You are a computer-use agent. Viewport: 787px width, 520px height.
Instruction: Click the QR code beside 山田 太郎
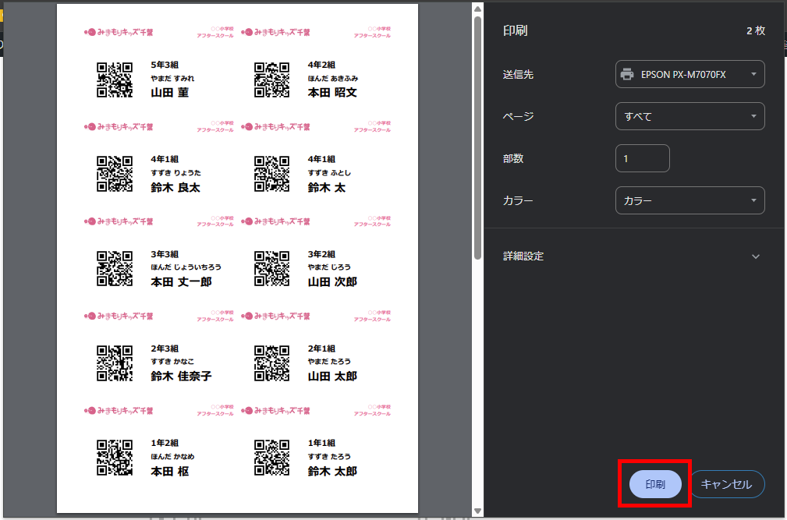[x=271, y=363]
